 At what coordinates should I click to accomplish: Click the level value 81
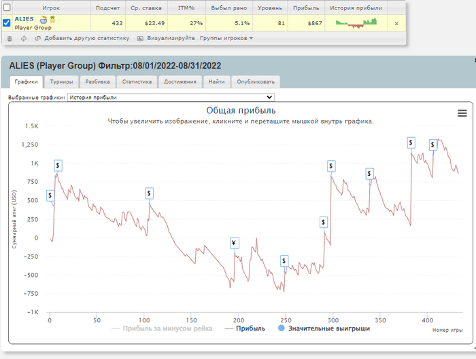pyautogui.click(x=281, y=23)
